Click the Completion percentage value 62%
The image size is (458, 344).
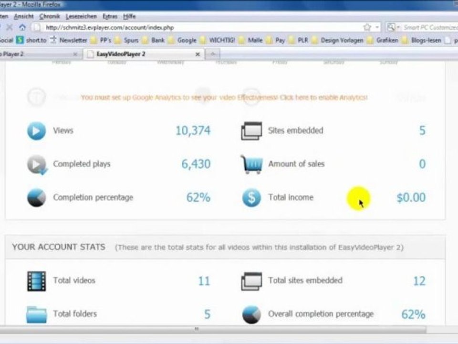point(198,197)
